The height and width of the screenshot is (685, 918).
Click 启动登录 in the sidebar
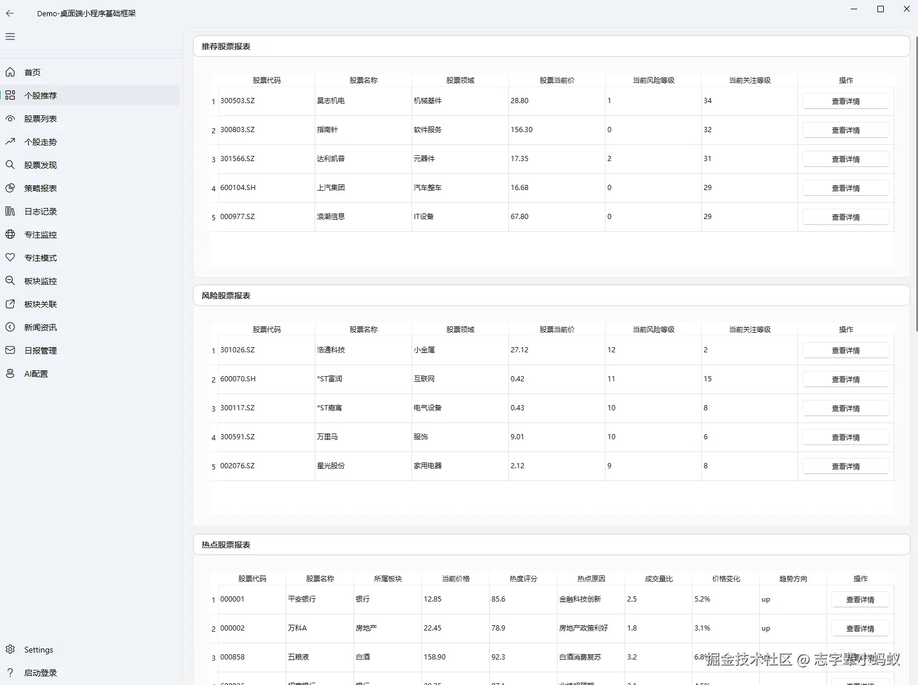coord(90,672)
